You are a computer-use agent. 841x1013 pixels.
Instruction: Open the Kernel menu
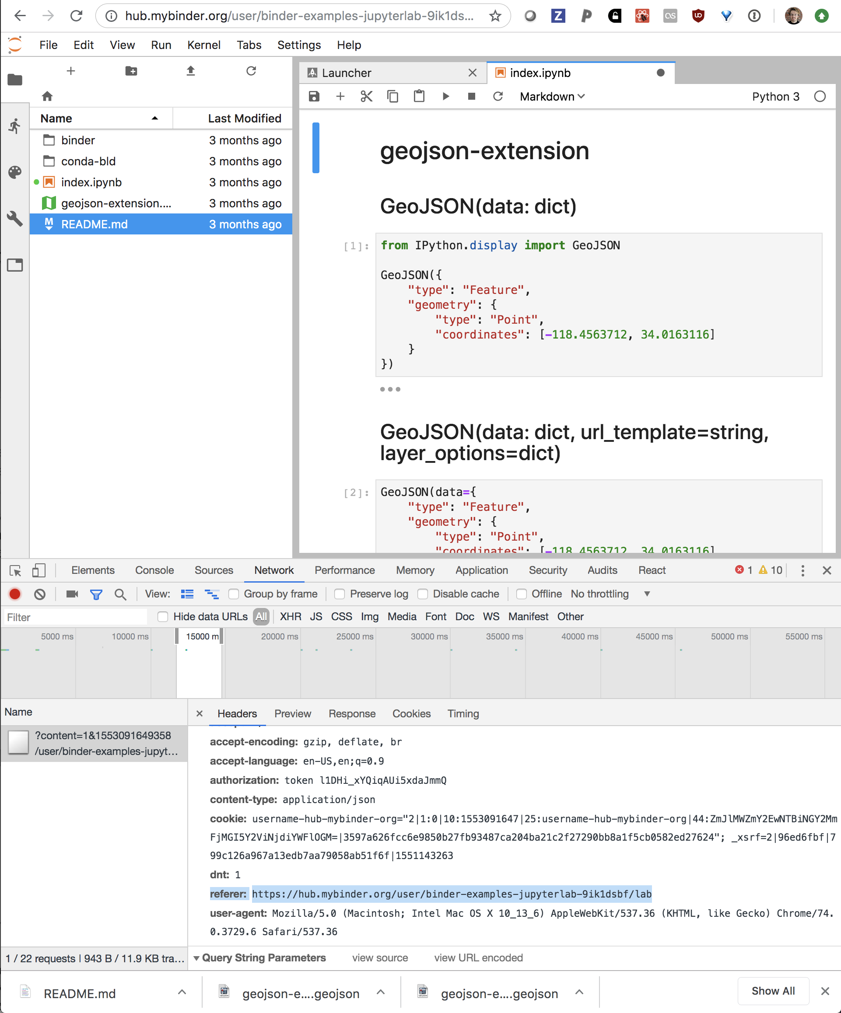[x=203, y=45]
